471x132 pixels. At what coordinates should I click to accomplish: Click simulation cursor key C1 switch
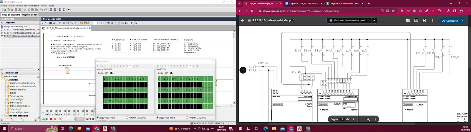coord(47,112)
